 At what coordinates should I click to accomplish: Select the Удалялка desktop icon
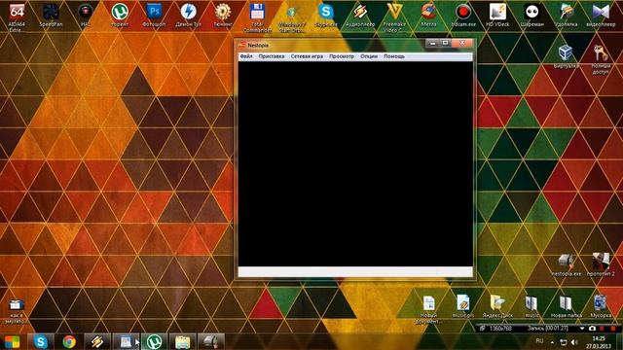tap(567, 16)
